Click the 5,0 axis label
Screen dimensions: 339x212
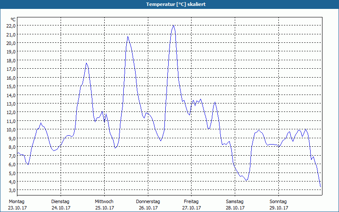click(12, 173)
